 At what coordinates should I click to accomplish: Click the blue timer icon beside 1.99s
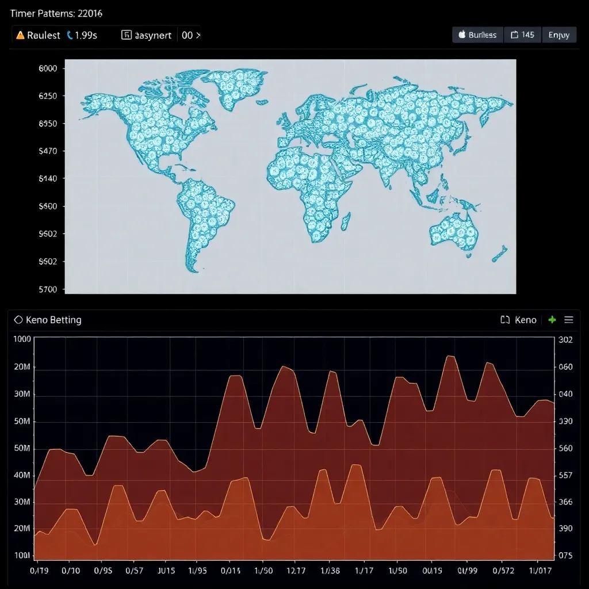point(70,35)
